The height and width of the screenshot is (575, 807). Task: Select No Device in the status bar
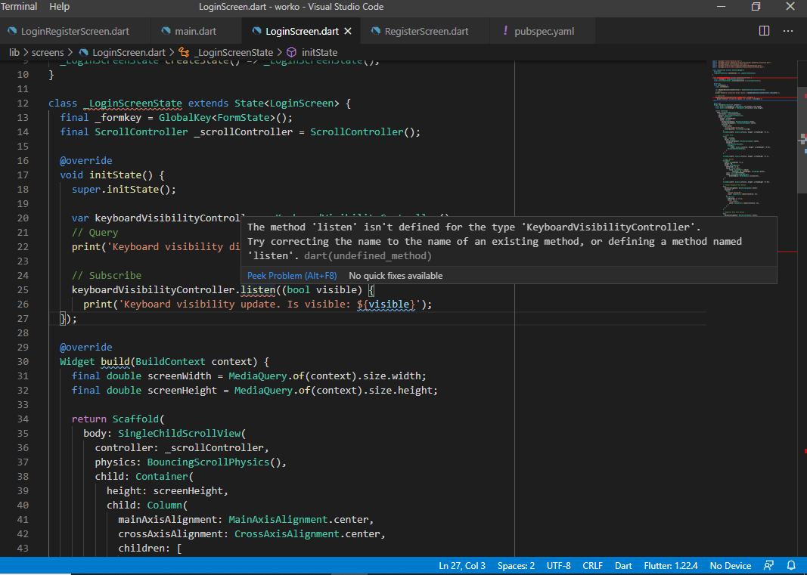(x=730, y=565)
